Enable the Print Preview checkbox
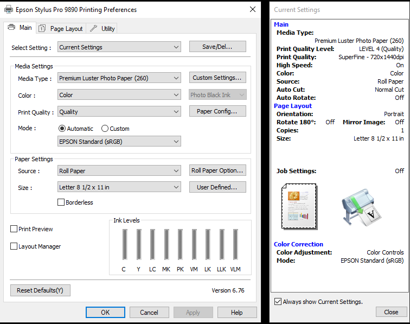Viewport: 410px width, 324px height. (14, 229)
